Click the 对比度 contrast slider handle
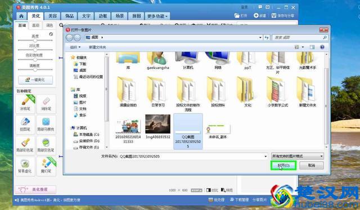Screen dimensions: 360x210 pyautogui.click(x=35, y=50)
